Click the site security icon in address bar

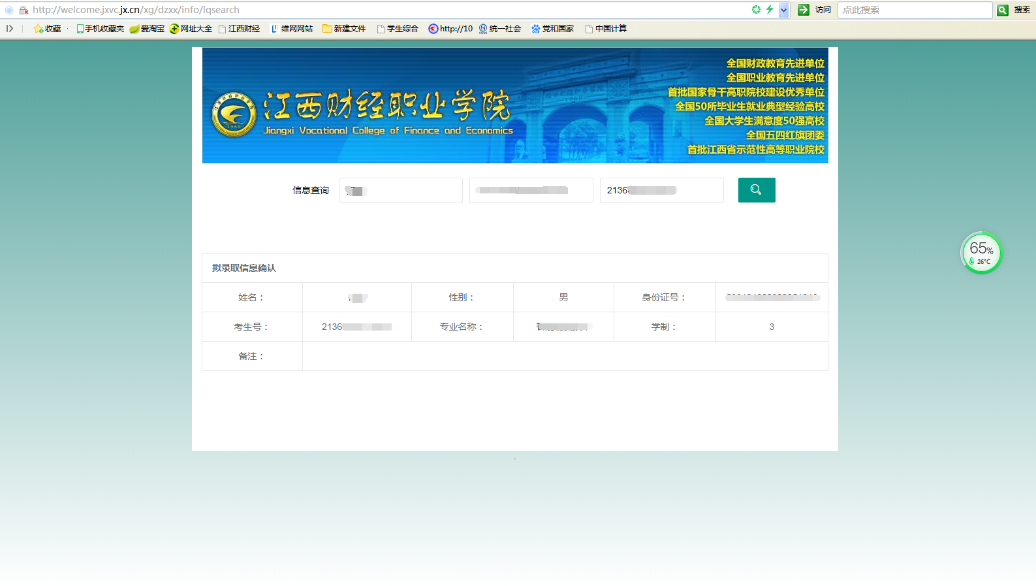pyautogui.click(x=24, y=10)
